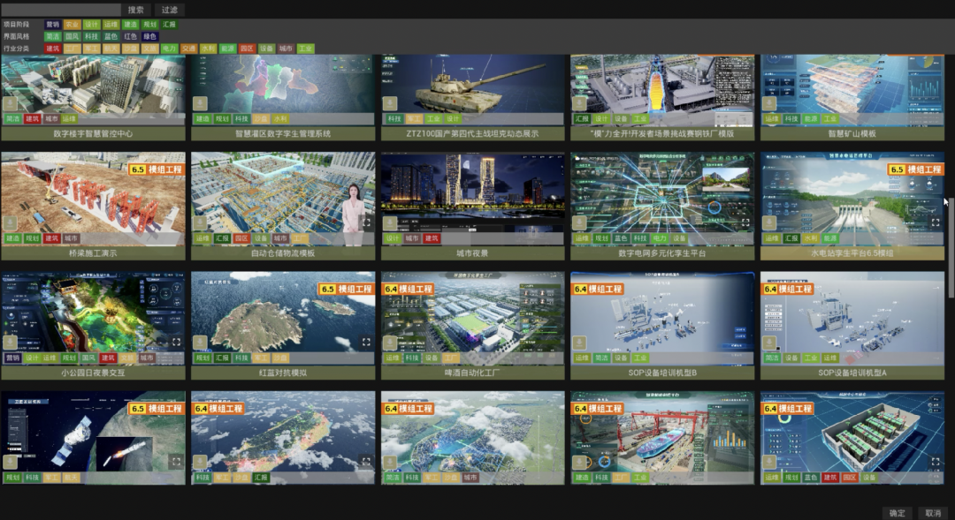Download the 小公园日夜景交互 template
The height and width of the screenshot is (520, 955).
10,343
